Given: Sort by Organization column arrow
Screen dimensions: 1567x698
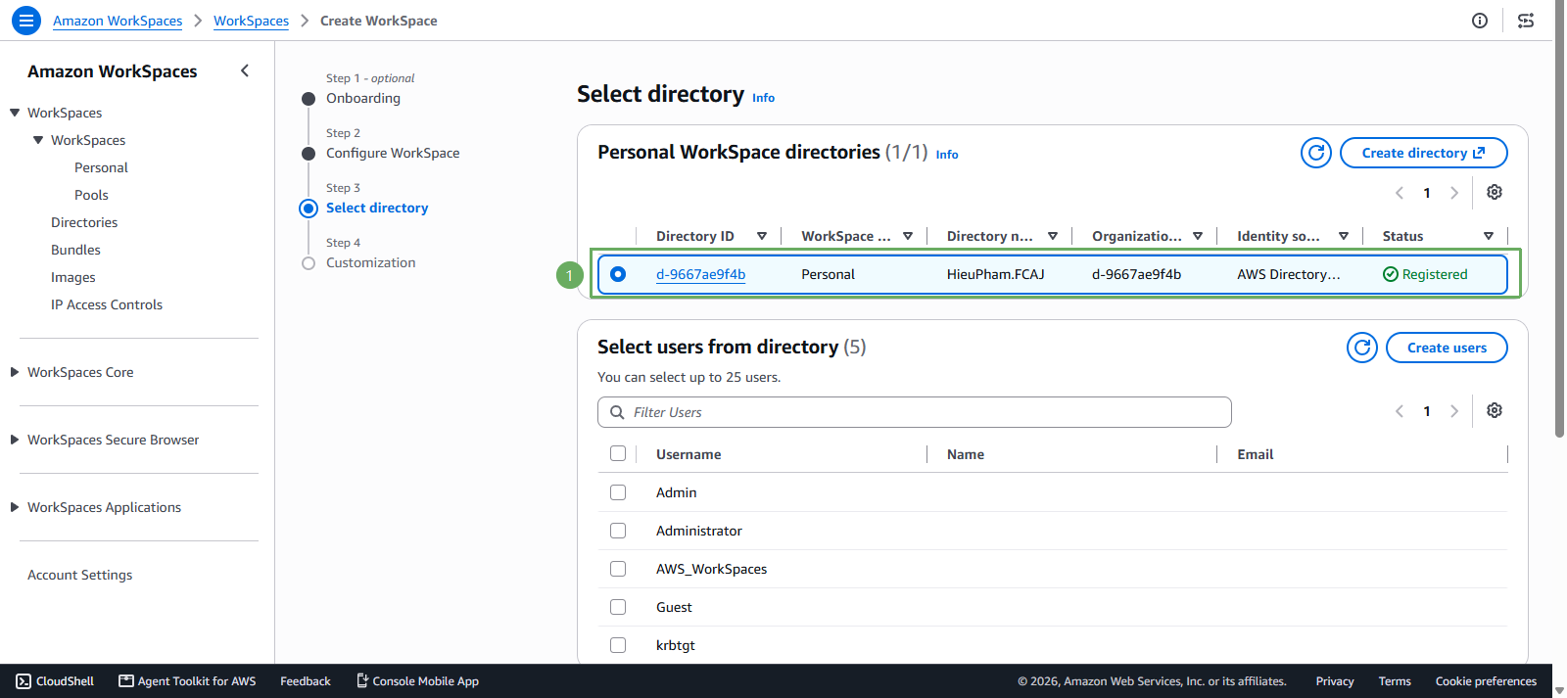Looking at the screenshot, I should [x=1198, y=236].
